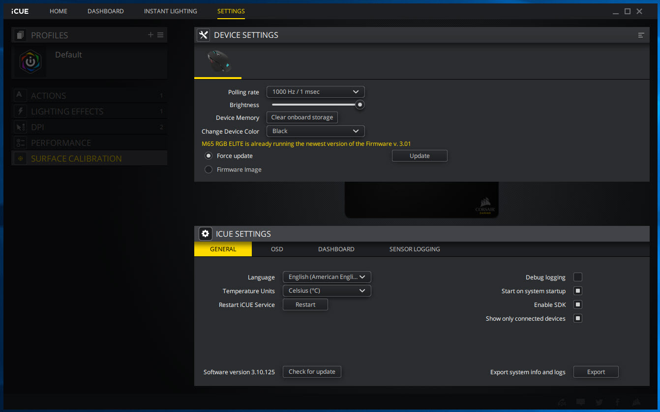The image size is (660, 412).
Task: Open the Actions section
Action: [x=89, y=96]
